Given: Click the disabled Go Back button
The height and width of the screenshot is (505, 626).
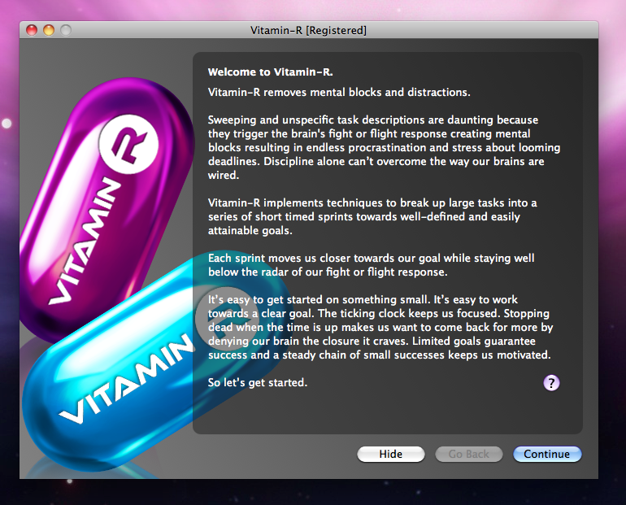Looking at the screenshot, I should (x=469, y=454).
